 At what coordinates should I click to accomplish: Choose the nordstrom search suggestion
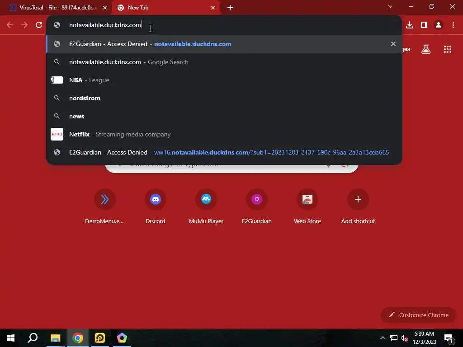tap(224, 98)
